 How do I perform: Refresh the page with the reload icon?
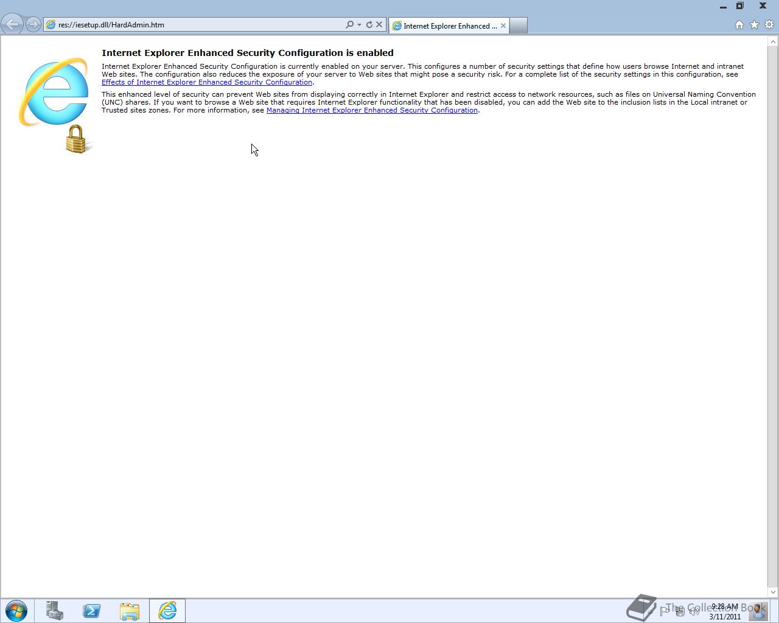tap(369, 25)
